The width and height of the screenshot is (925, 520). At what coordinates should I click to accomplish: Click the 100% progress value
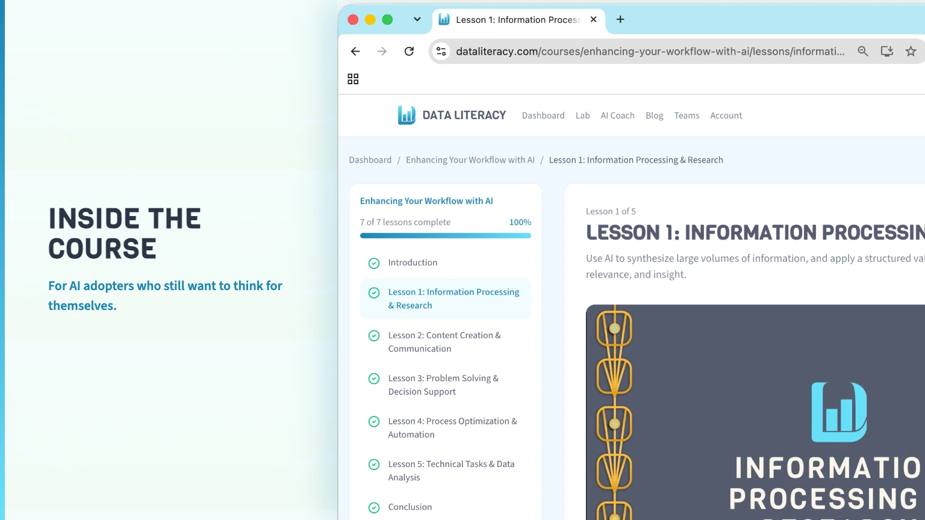click(520, 222)
